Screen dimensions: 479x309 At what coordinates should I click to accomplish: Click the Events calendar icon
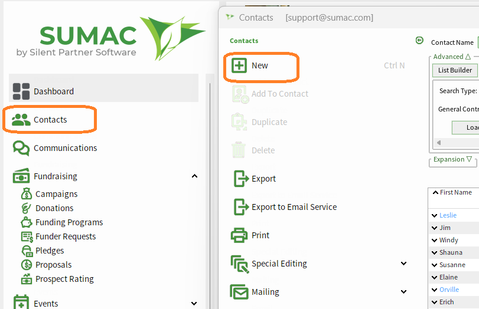click(21, 302)
